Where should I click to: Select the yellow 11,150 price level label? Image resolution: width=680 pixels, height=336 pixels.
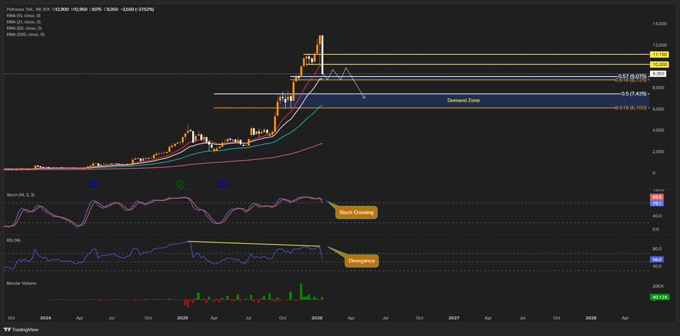pos(660,55)
